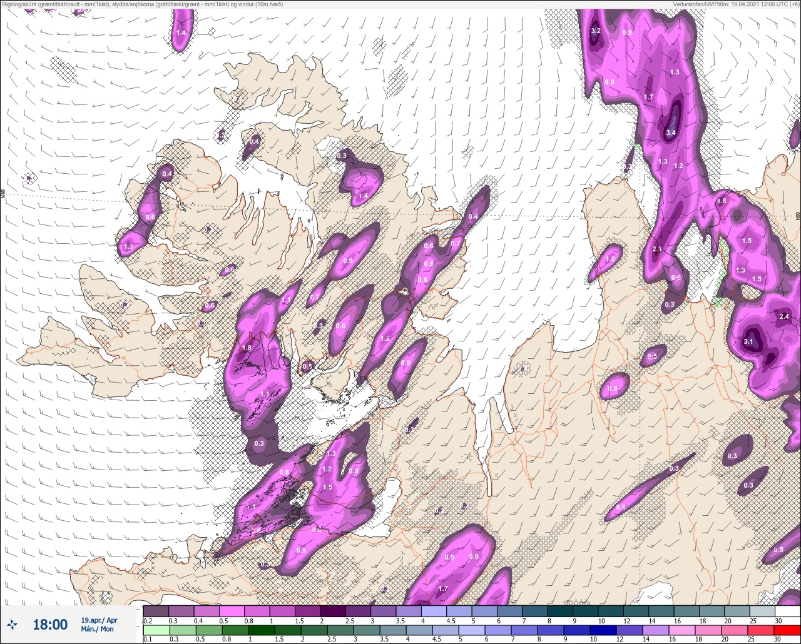Click the map title starting with 'Rigning/skúrir'

[143, 4]
